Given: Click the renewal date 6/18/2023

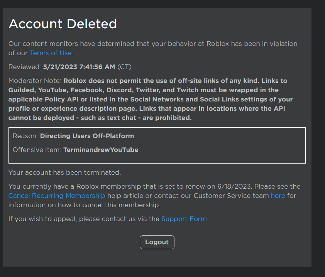Looking at the screenshot, I should [234, 186].
